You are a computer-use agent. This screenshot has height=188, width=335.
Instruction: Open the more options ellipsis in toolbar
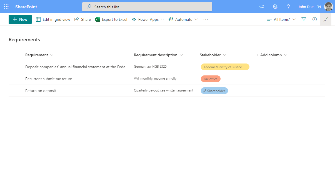[x=206, y=19]
